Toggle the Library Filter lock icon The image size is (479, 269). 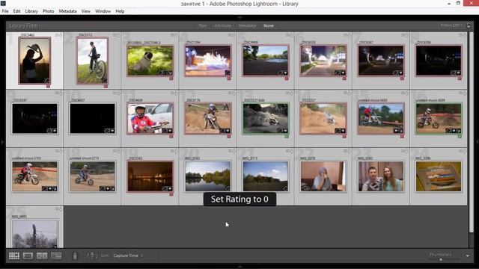pos(469,25)
